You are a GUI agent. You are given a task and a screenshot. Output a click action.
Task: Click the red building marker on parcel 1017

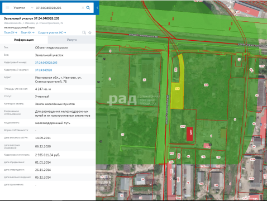point(190,133)
